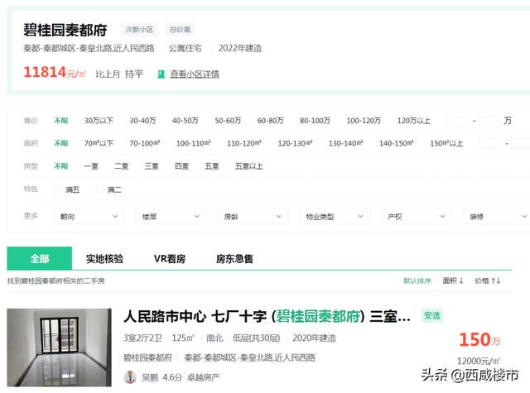Image resolution: width=530 pixels, height=393 pixels.
Task: Switch to the 实地核验 tab
Action: click(x=104, y=259)
